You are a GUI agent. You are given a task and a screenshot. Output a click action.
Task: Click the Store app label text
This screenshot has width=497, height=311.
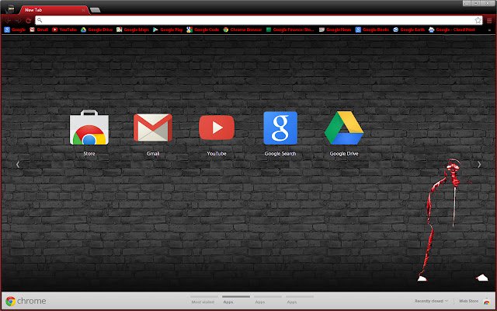point(89,154)
